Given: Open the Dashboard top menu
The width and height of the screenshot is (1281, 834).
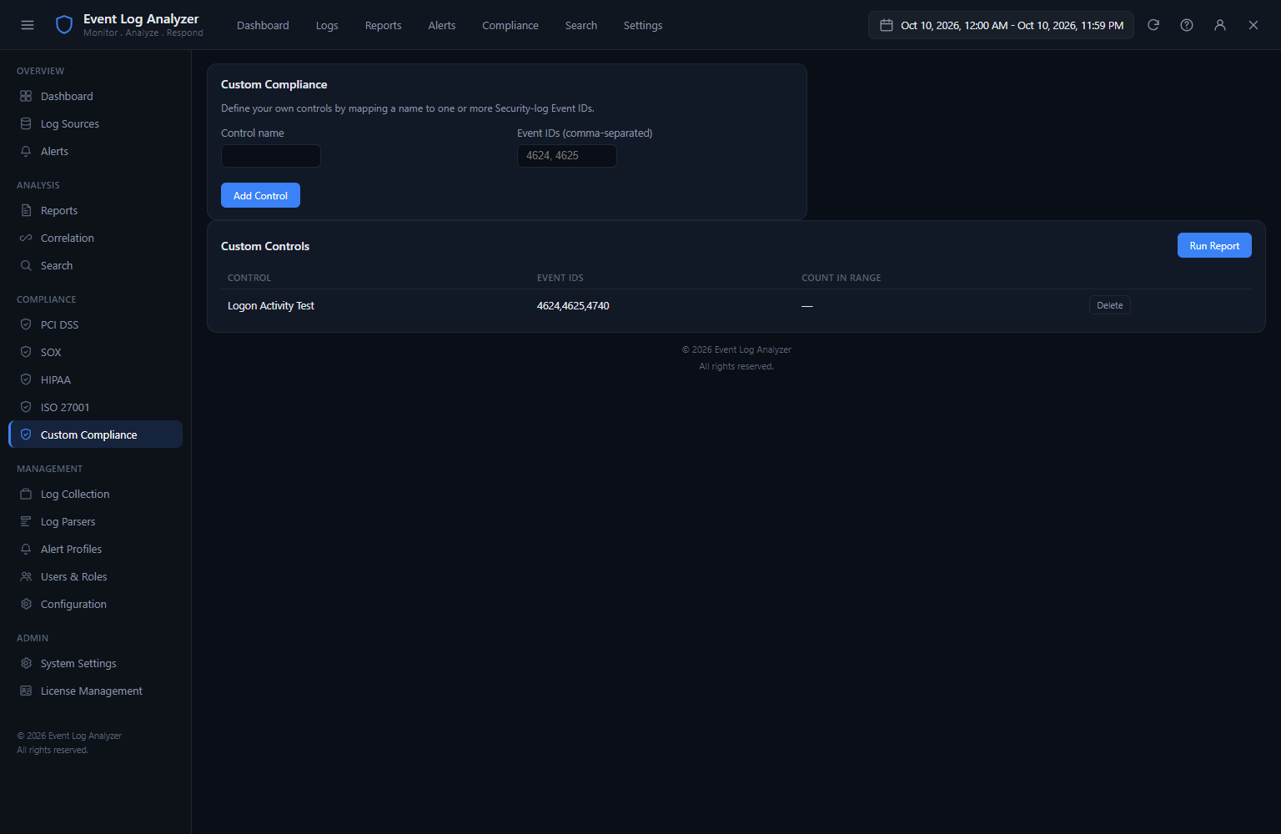Looking at the screenshot, I should 263,25.
